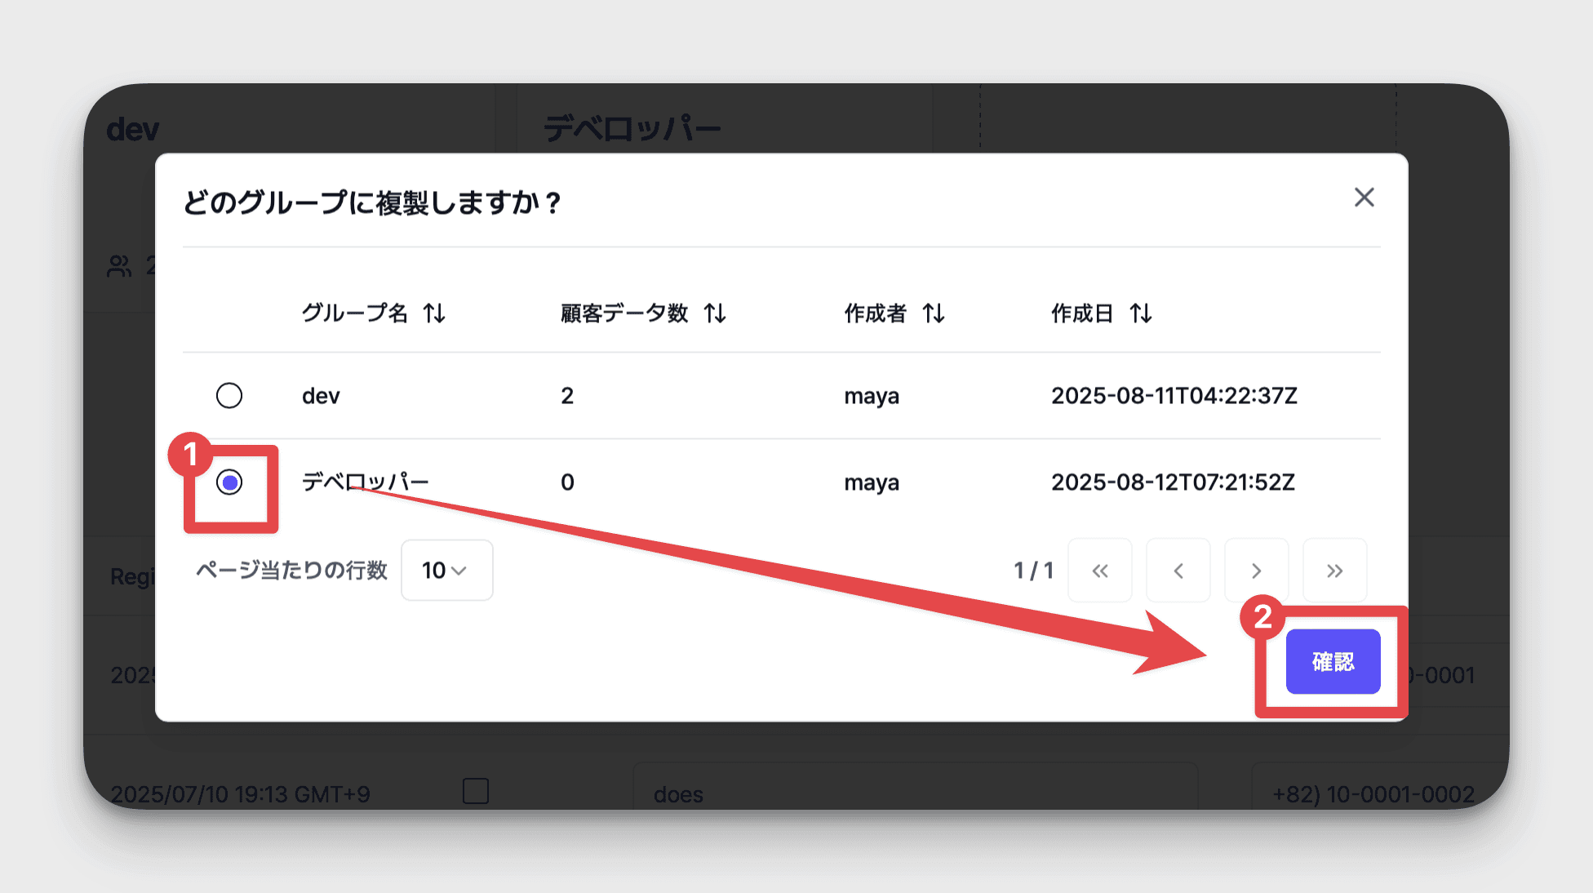Click the 作成者 column header label
Viewport: 1593px width, 893px height.
pos(875,313)
